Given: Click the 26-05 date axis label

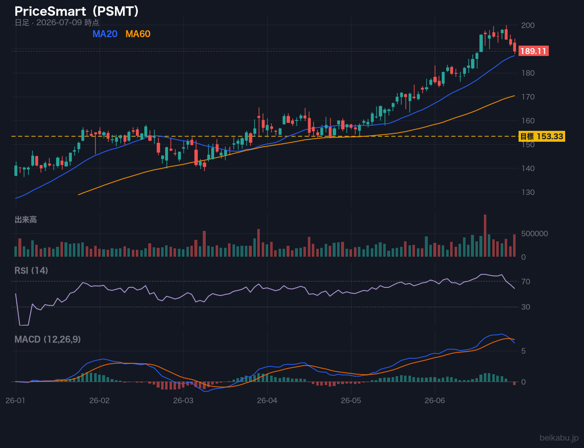Looking at the screenshot, I should 351,401.
